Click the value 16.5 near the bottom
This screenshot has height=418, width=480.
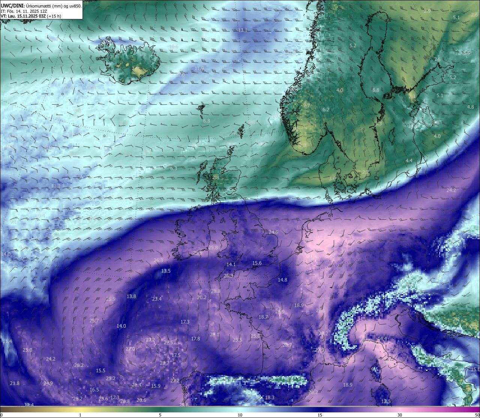(94, 390)
